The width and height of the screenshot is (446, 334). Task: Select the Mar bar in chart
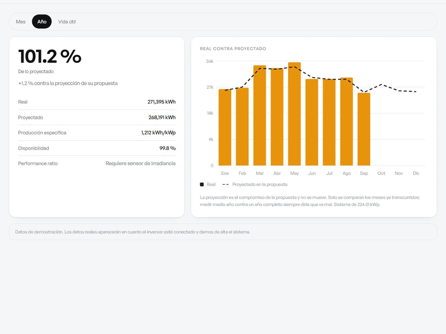(260, 115)
